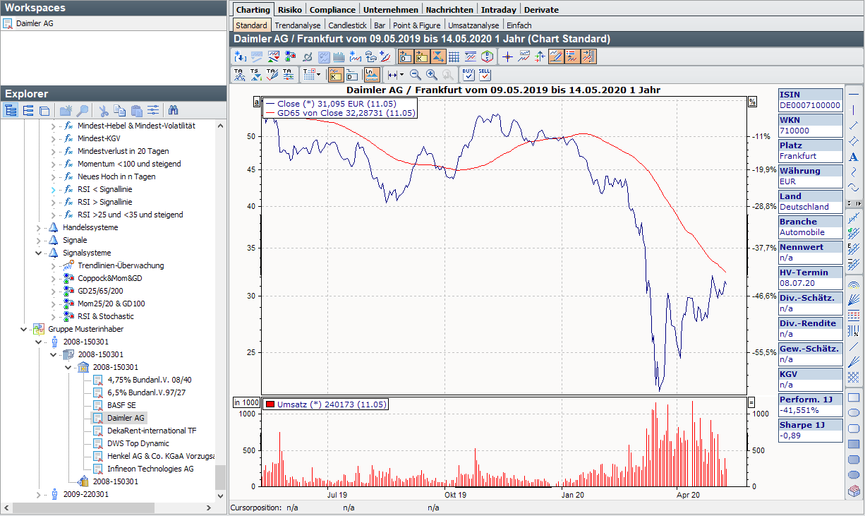Toggle the SELL signals checkbox button
The height and width of the screenshot is (516, 865).
(485, 74)
